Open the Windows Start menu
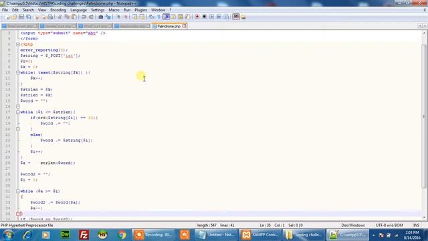Viewport: 428px width, 241px height. click(8, 235)
